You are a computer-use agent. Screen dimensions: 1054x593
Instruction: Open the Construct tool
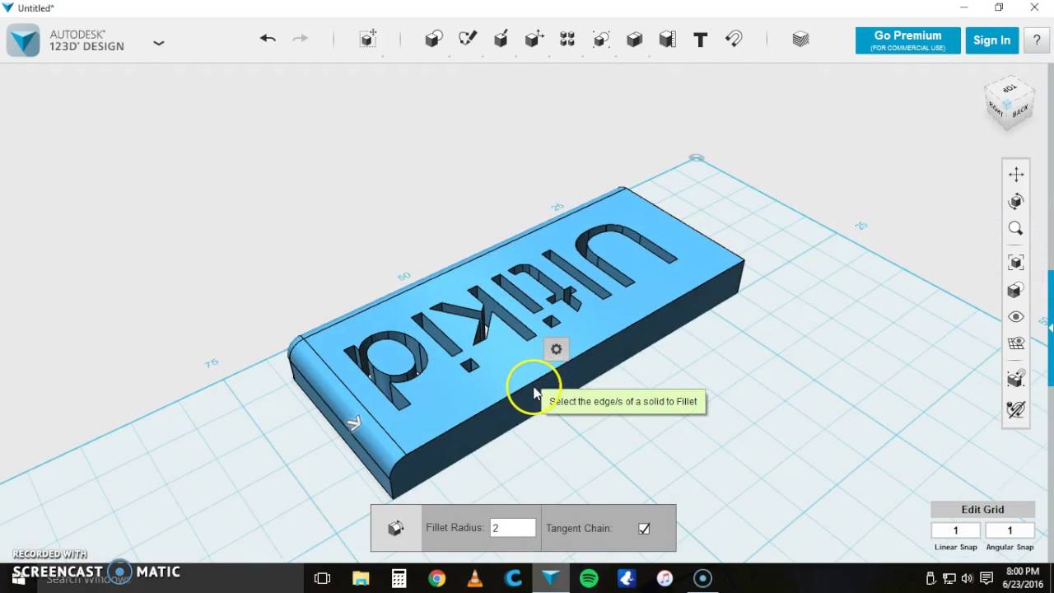point(501,39)
